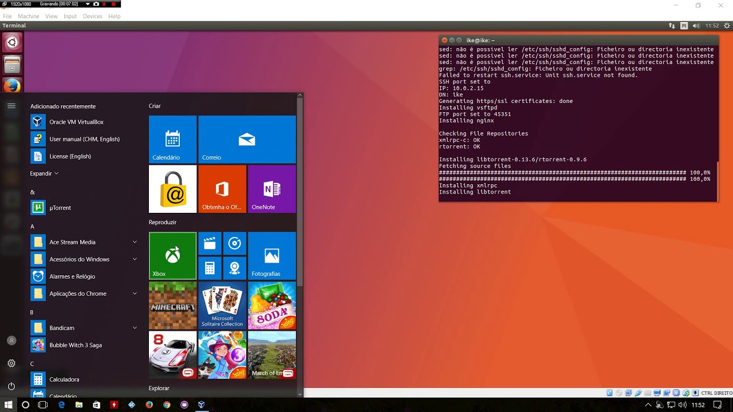This screenshot has height=412, width=733.
Task: Click the Ubuntu volume indicator
Action: click(696, 26)
